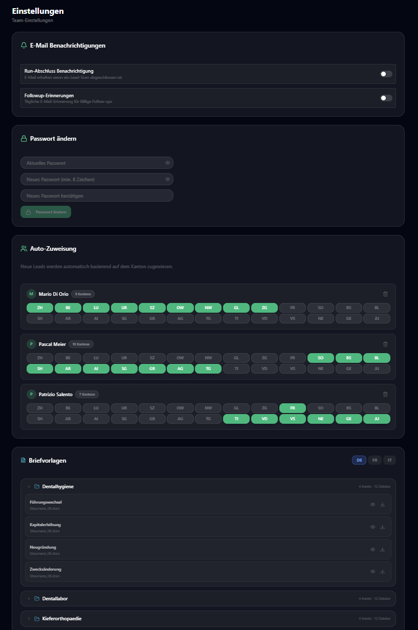The image size is (418, 630).
Task: Remove canton JU from Patrizio Salento
Action: (377, 419)
